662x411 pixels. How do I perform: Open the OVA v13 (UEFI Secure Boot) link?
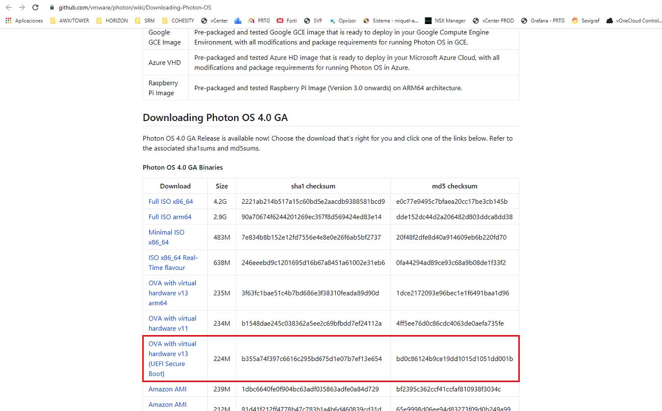coord(173,359)
